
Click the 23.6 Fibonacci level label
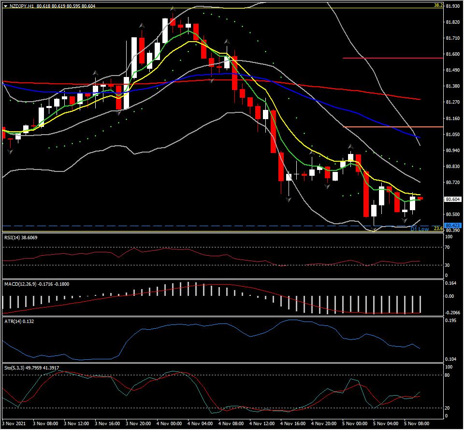pyautogui.click(x=438, y=229)
